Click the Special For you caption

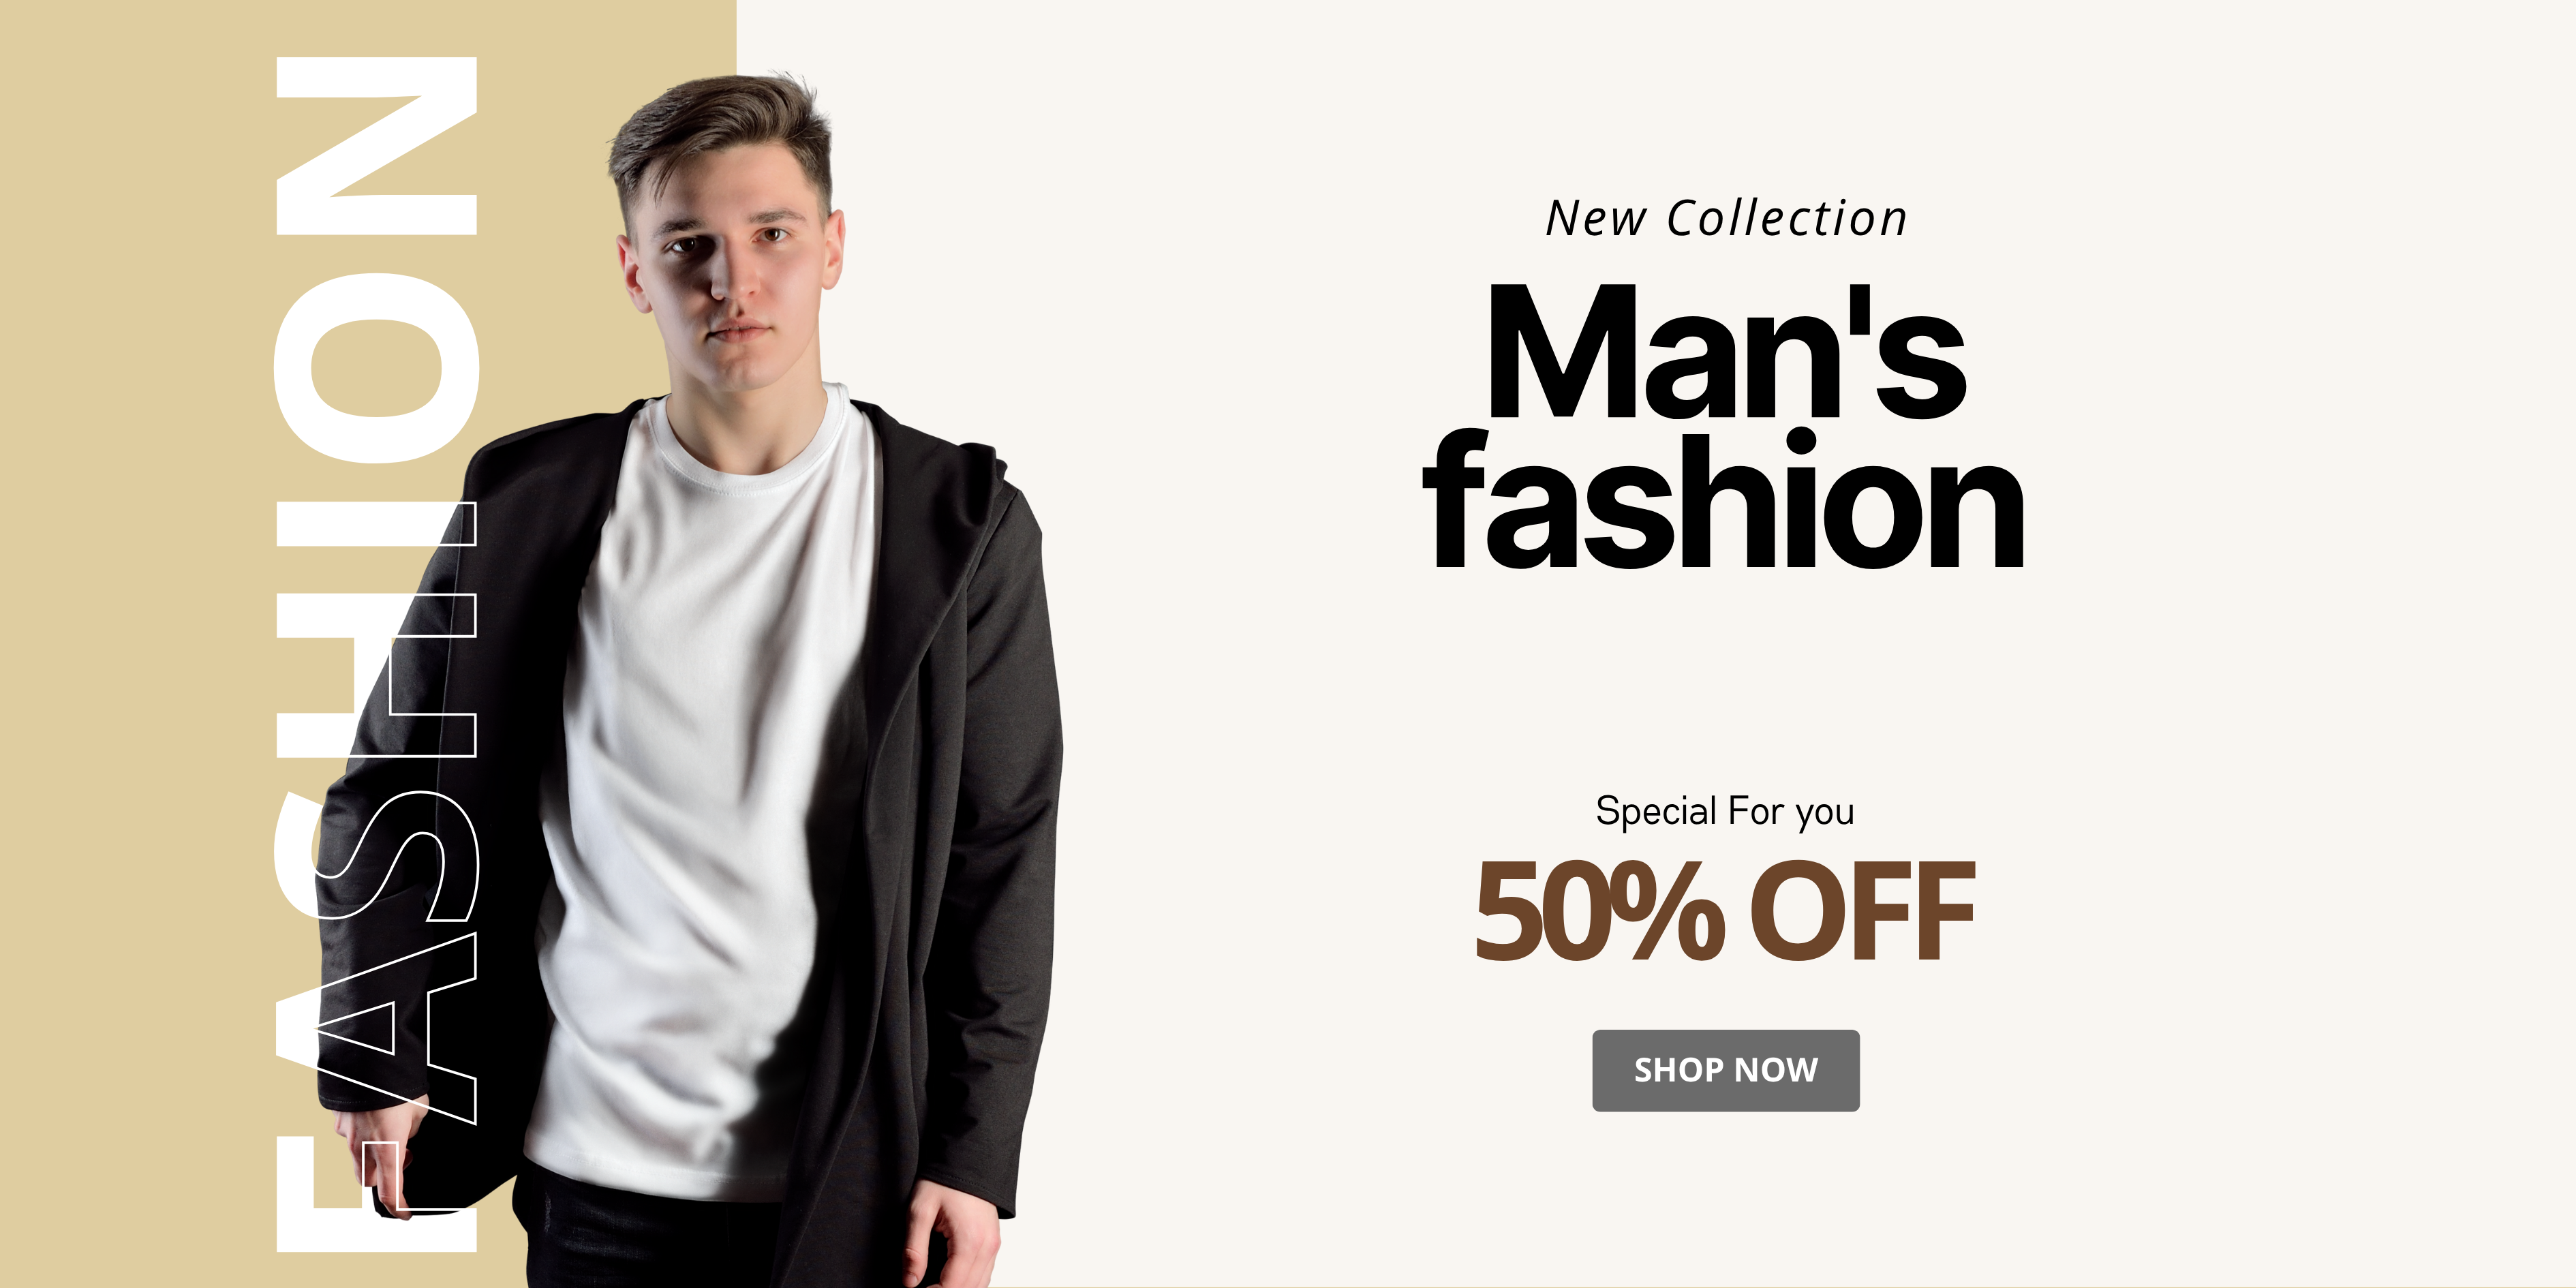[x=1725, y=811]
